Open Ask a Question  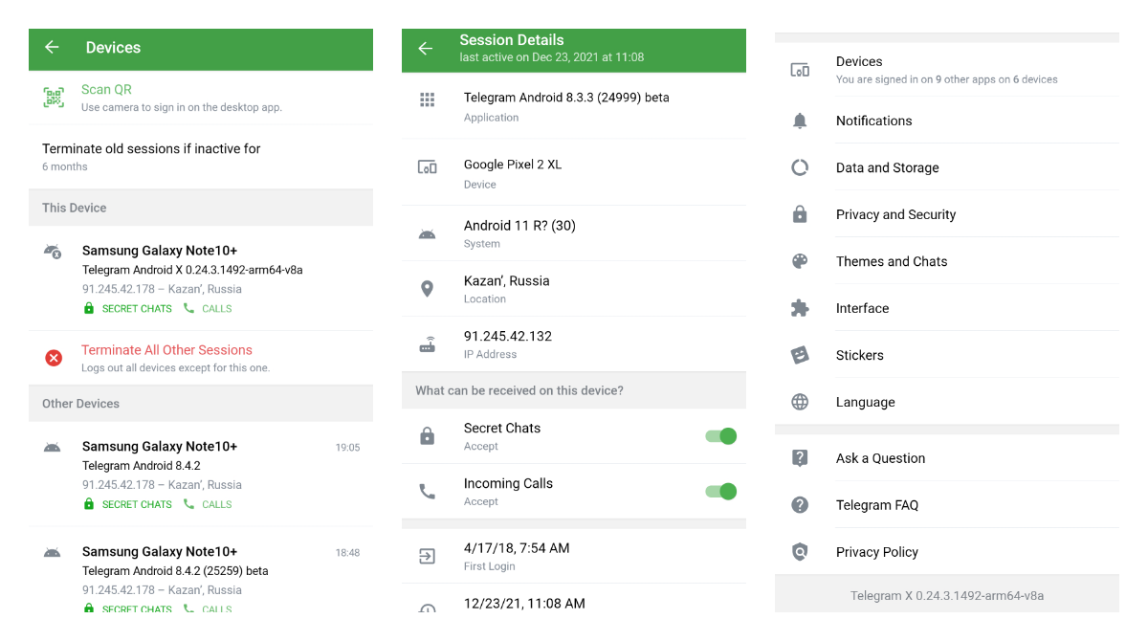tap(947, 458)
